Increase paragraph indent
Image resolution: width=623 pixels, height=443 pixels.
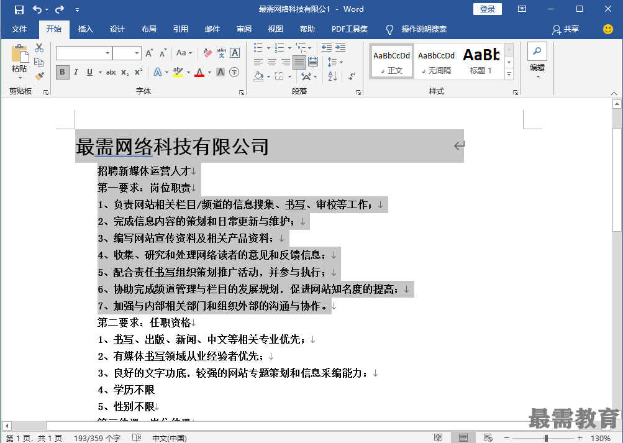pyautogui.click(x=340, y=48)
